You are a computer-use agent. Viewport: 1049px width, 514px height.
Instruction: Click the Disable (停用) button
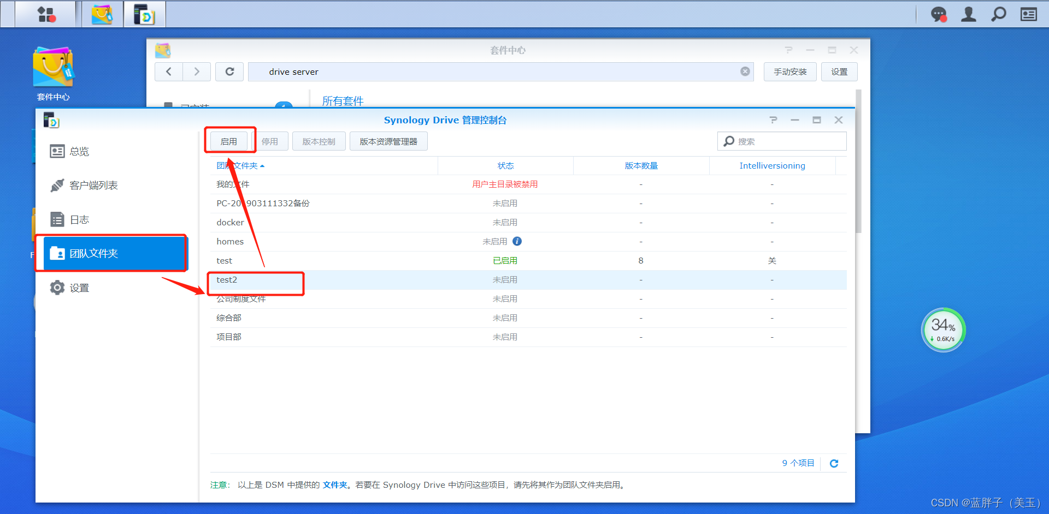269,141
